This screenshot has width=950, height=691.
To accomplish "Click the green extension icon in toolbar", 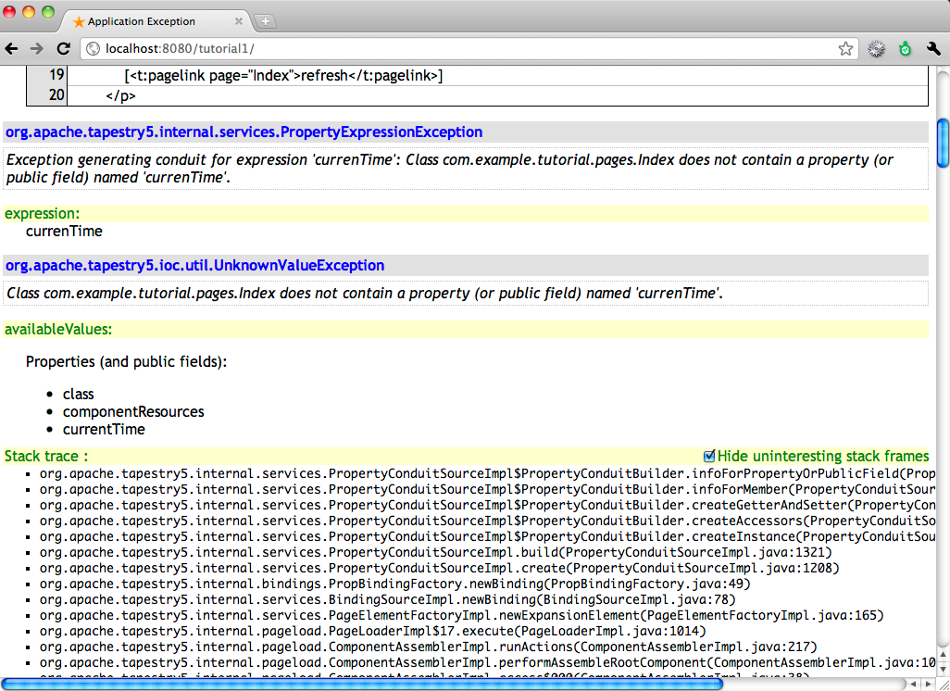I will (905, 49).
